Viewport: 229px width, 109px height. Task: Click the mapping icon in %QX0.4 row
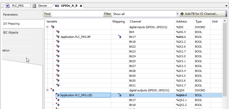120,95
